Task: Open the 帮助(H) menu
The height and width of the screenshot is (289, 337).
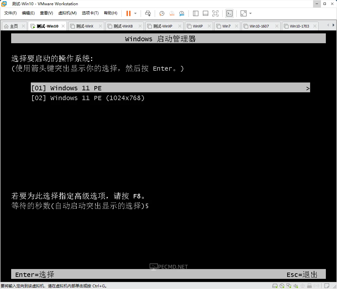Action: click(x=110, y=13)
